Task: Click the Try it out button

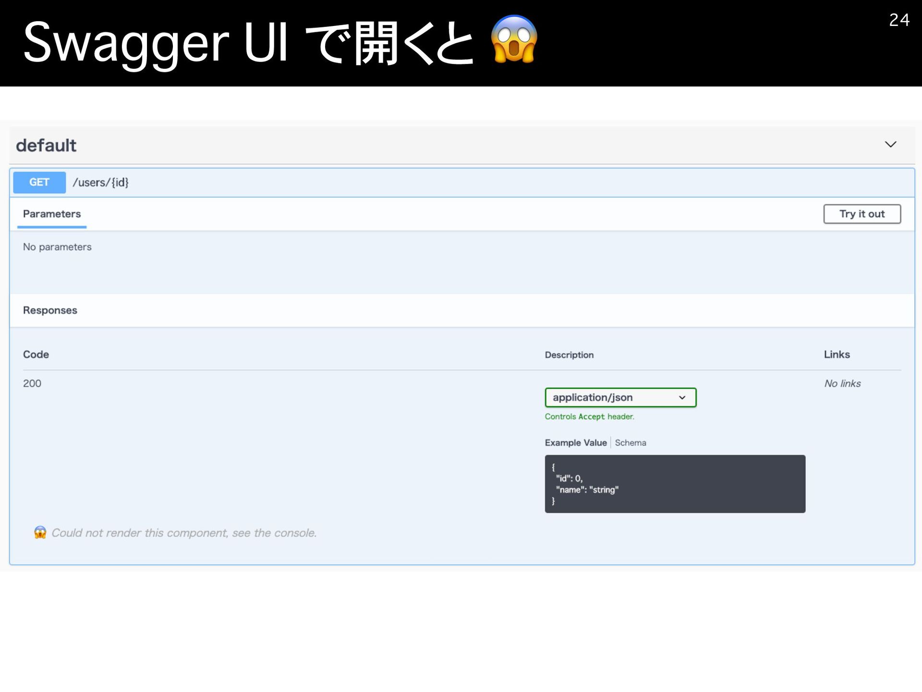Action: [862, 214]
